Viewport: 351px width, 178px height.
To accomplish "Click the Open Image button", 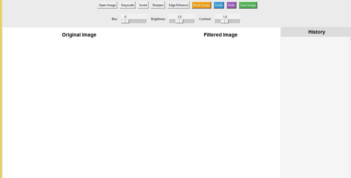I will point(107,5).
